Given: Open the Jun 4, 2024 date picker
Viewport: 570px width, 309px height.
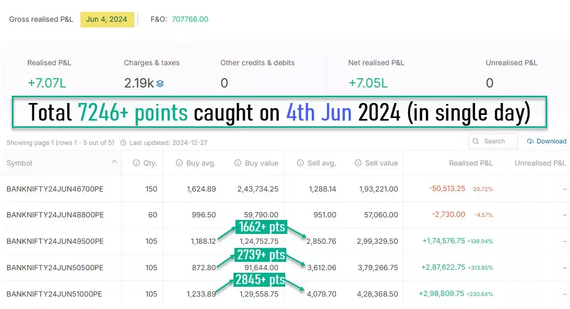Looking at the screenshot, I should tap(107, 19).
